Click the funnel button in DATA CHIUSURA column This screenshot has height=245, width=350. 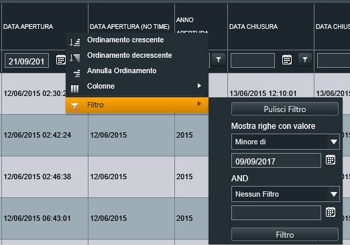coord(305,60)
